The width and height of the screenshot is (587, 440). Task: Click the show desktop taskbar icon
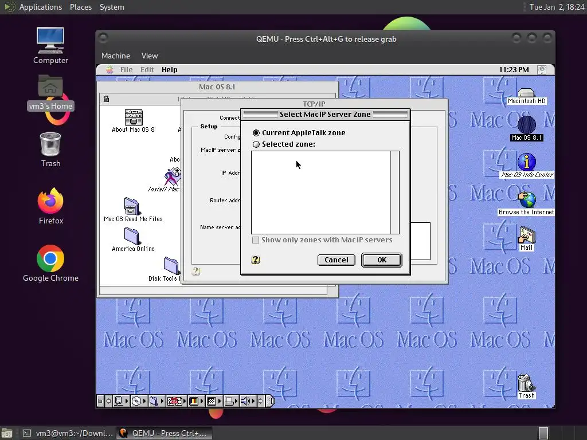point(7,433)
